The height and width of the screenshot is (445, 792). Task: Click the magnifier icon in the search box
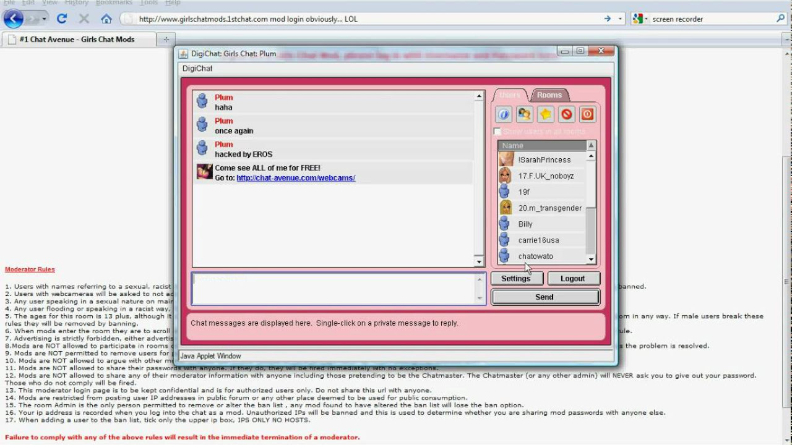coord(781,19)
